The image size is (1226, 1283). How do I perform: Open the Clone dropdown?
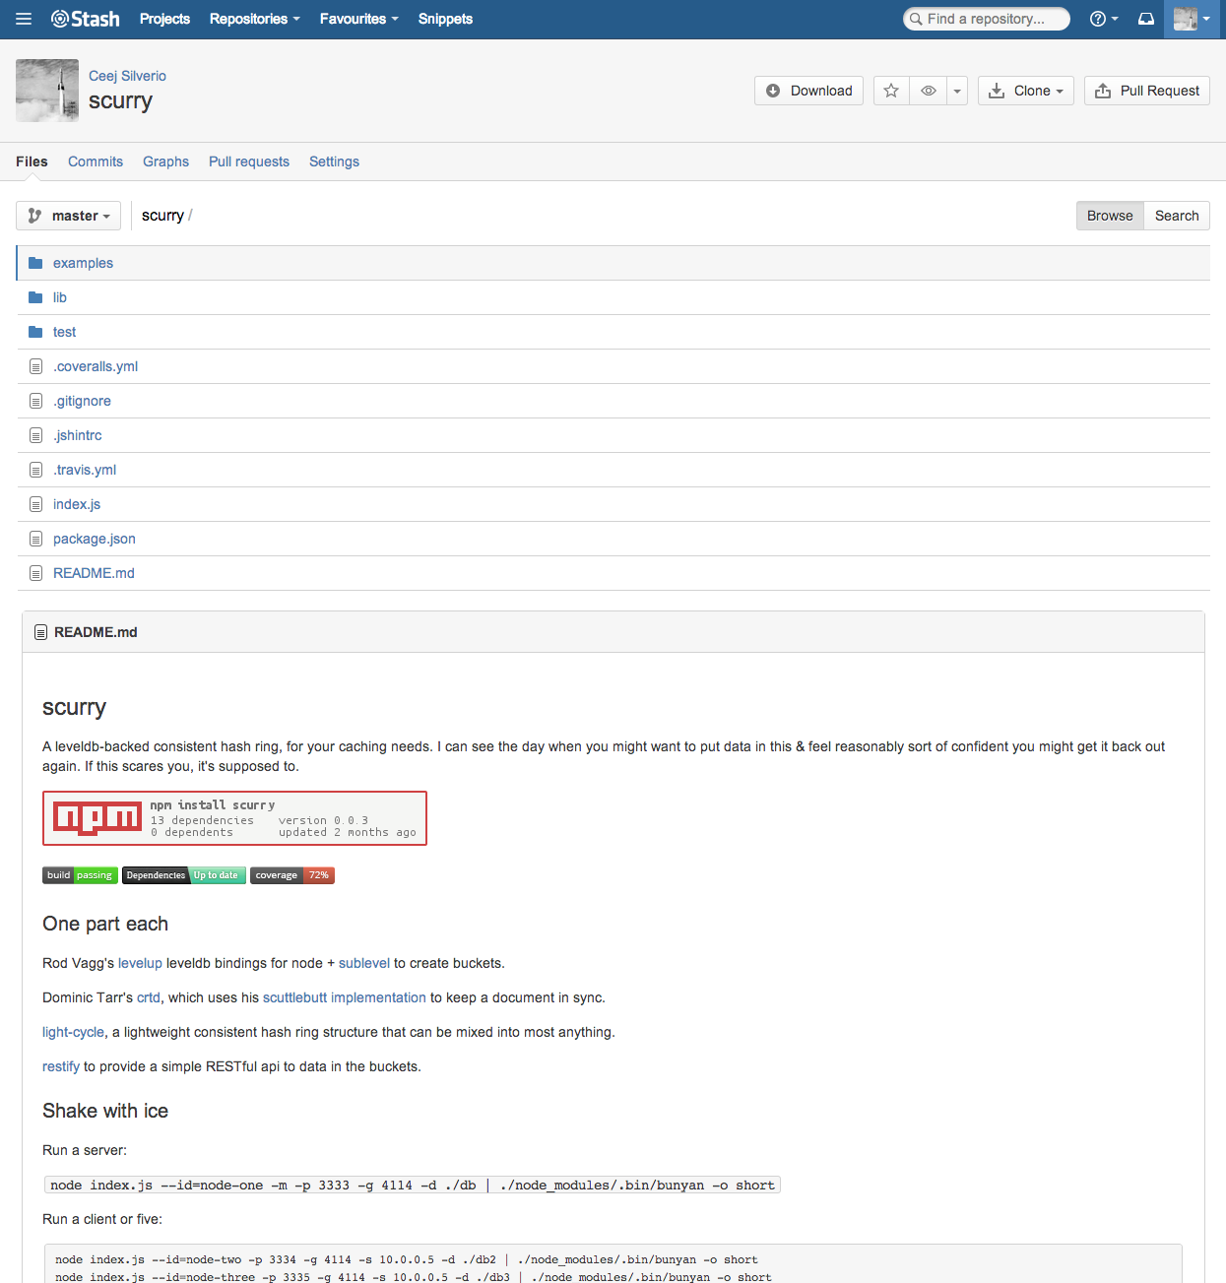pos(1025,91)
